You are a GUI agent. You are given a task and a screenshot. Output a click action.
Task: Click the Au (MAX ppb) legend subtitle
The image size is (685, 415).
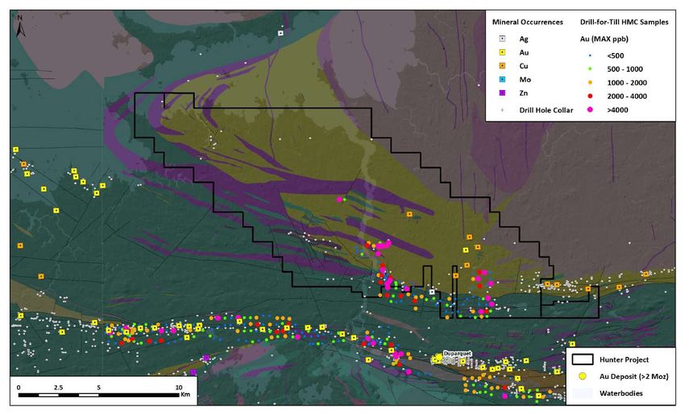pyautogui.click(x=604, y=39)
